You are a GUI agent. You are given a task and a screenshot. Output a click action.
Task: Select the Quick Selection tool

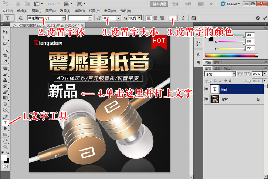click(5, 49)
